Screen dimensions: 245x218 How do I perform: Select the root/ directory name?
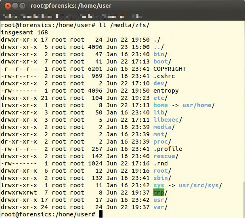[x=162, y=171]
